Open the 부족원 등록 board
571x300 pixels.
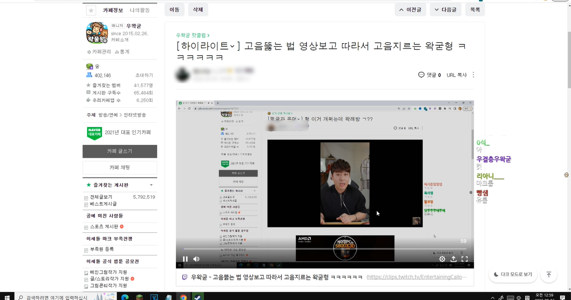pos(102,249)
